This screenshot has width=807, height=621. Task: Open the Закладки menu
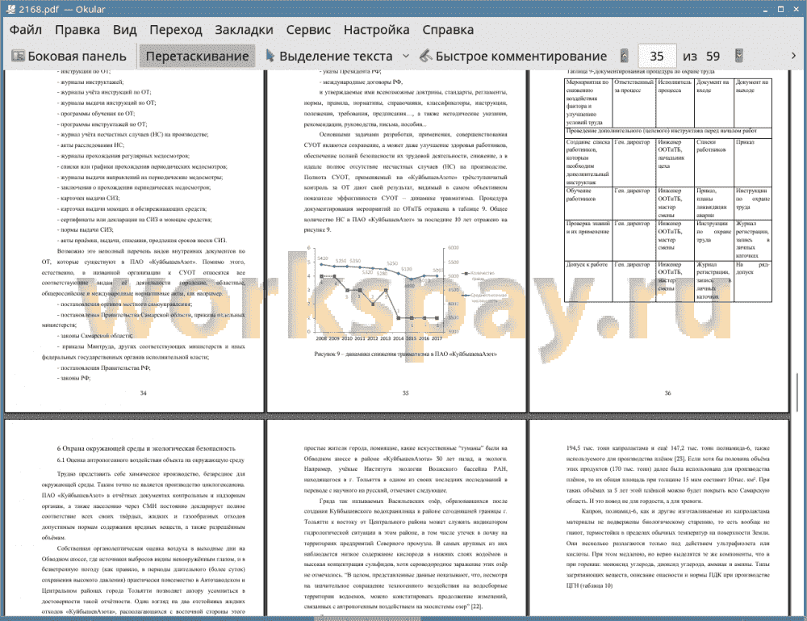point(244,30)
